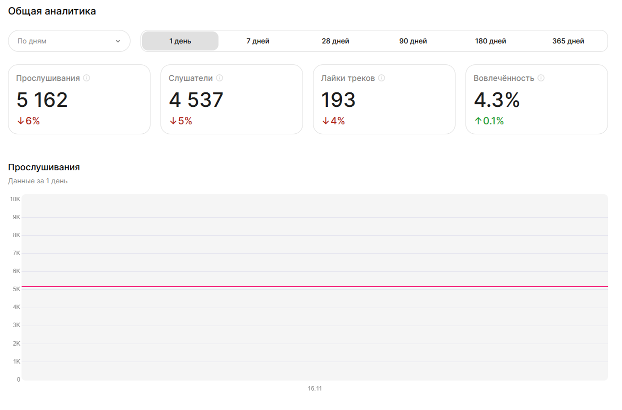The height and width of the screenshot is (410, 622).
Task: Click the green 0.1% increase indicator
Action: click(489, 121)
